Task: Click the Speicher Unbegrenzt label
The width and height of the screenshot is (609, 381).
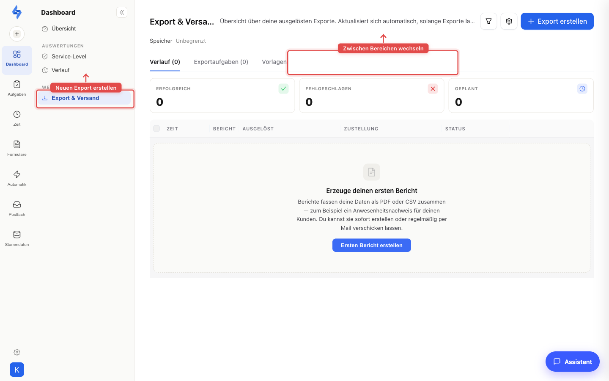Action: tap(178, 41)
